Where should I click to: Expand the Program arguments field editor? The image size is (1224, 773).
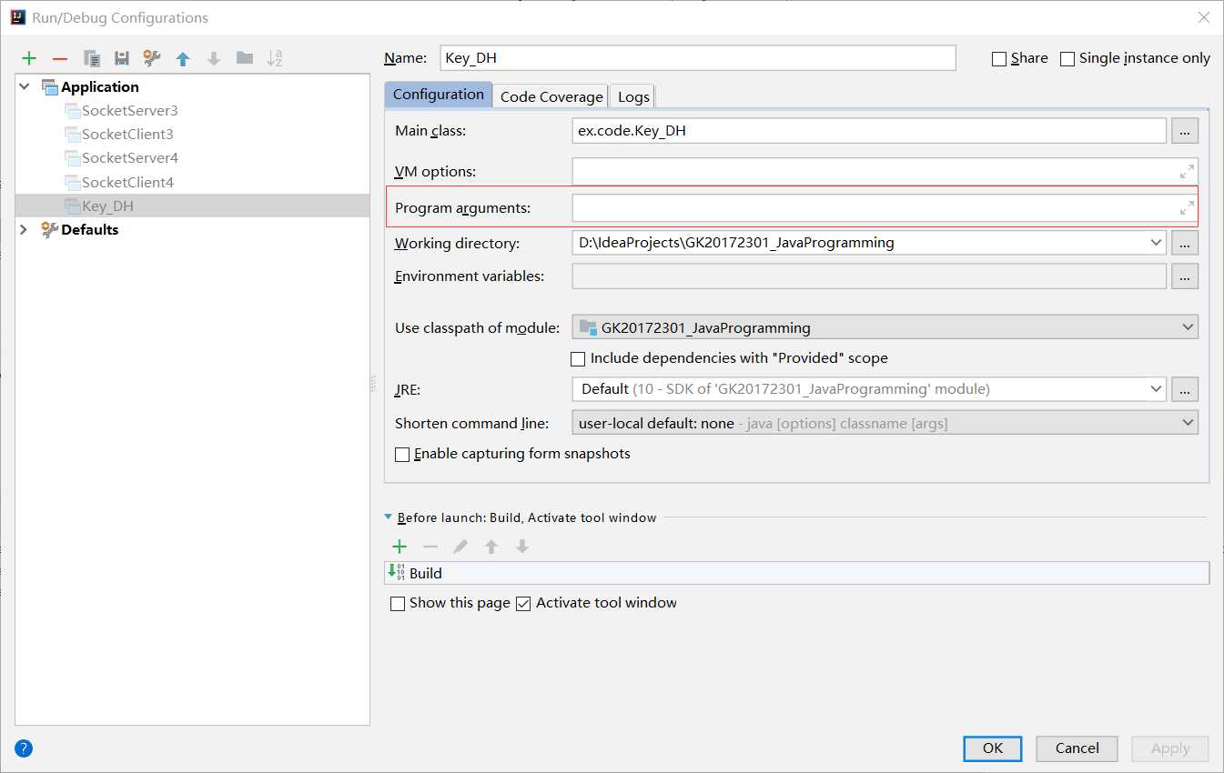point(1187,207)
